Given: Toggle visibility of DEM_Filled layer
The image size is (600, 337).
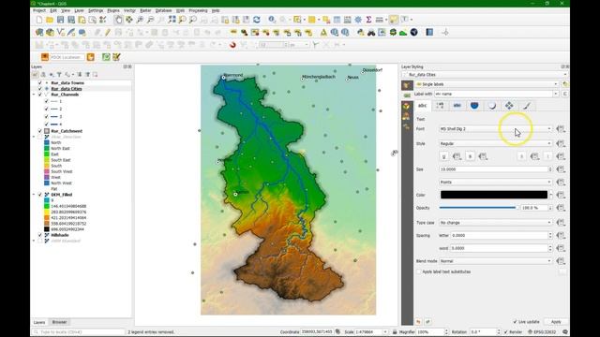Looking at the screenshot, I should pos(39,195).
